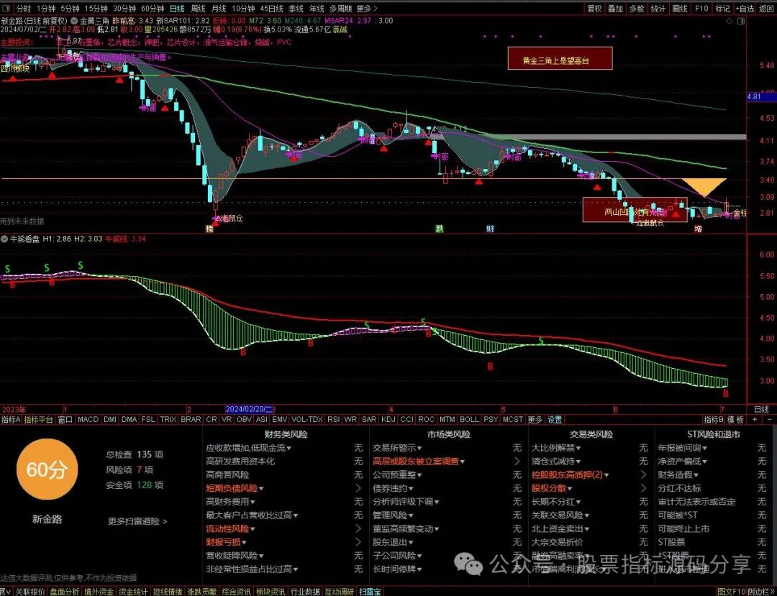777x596 pixels.
Task: Click the orange 60分 score circle
Action: [x=47, y=469]
